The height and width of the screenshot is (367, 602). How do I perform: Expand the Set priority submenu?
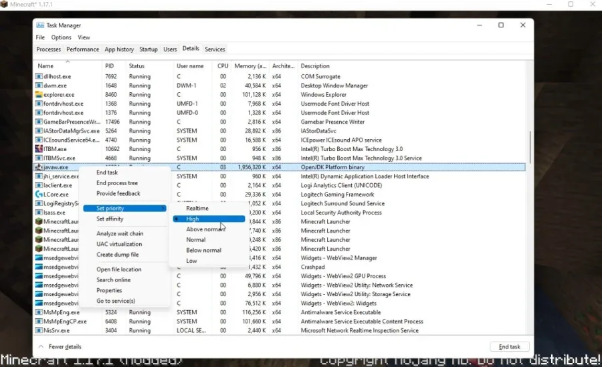(125, 208)
